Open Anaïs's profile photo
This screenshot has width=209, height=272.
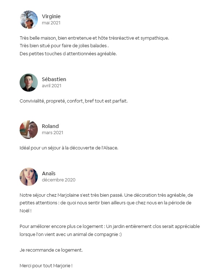(29, 177)
